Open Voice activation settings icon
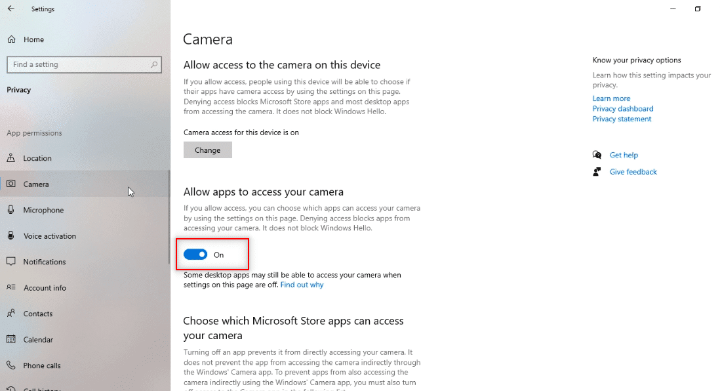Image resolution: width=720 pixels, height=391 pixels. 11,236
